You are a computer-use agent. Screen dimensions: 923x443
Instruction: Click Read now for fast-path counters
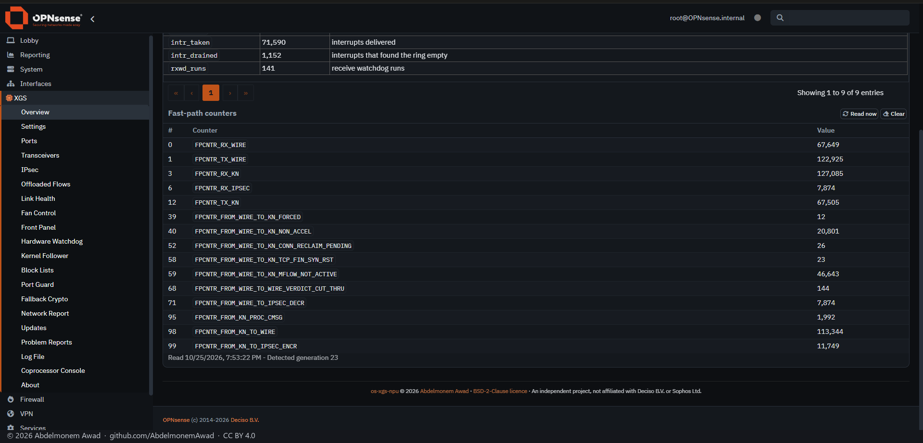860,114
